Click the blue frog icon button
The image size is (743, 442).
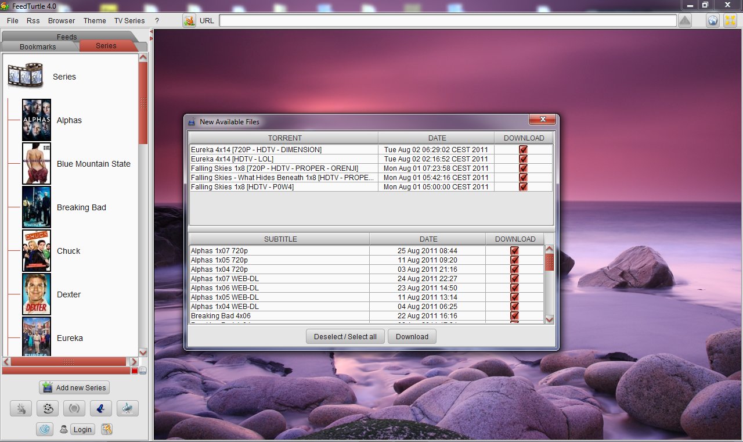point(101,408)
